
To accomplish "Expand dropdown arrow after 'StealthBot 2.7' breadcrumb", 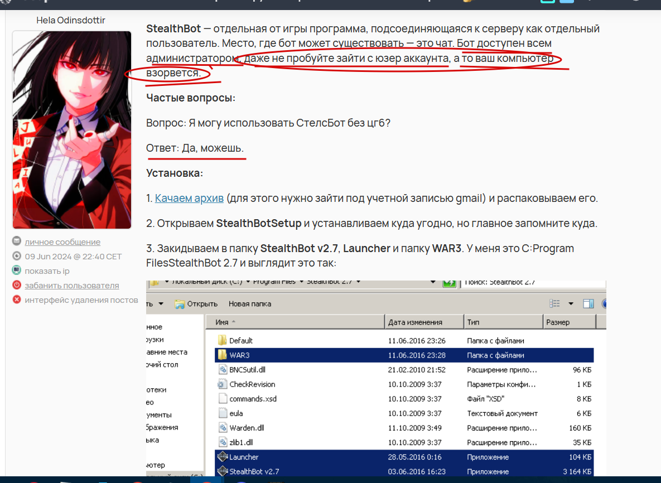I will [x=358, y=282].
